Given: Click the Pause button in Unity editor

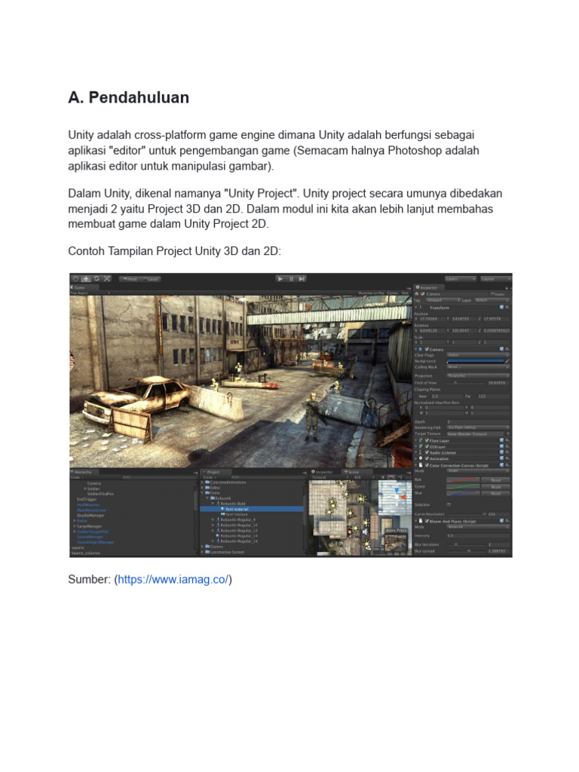Looking at the screenshot, I should (x=291, y=279).
